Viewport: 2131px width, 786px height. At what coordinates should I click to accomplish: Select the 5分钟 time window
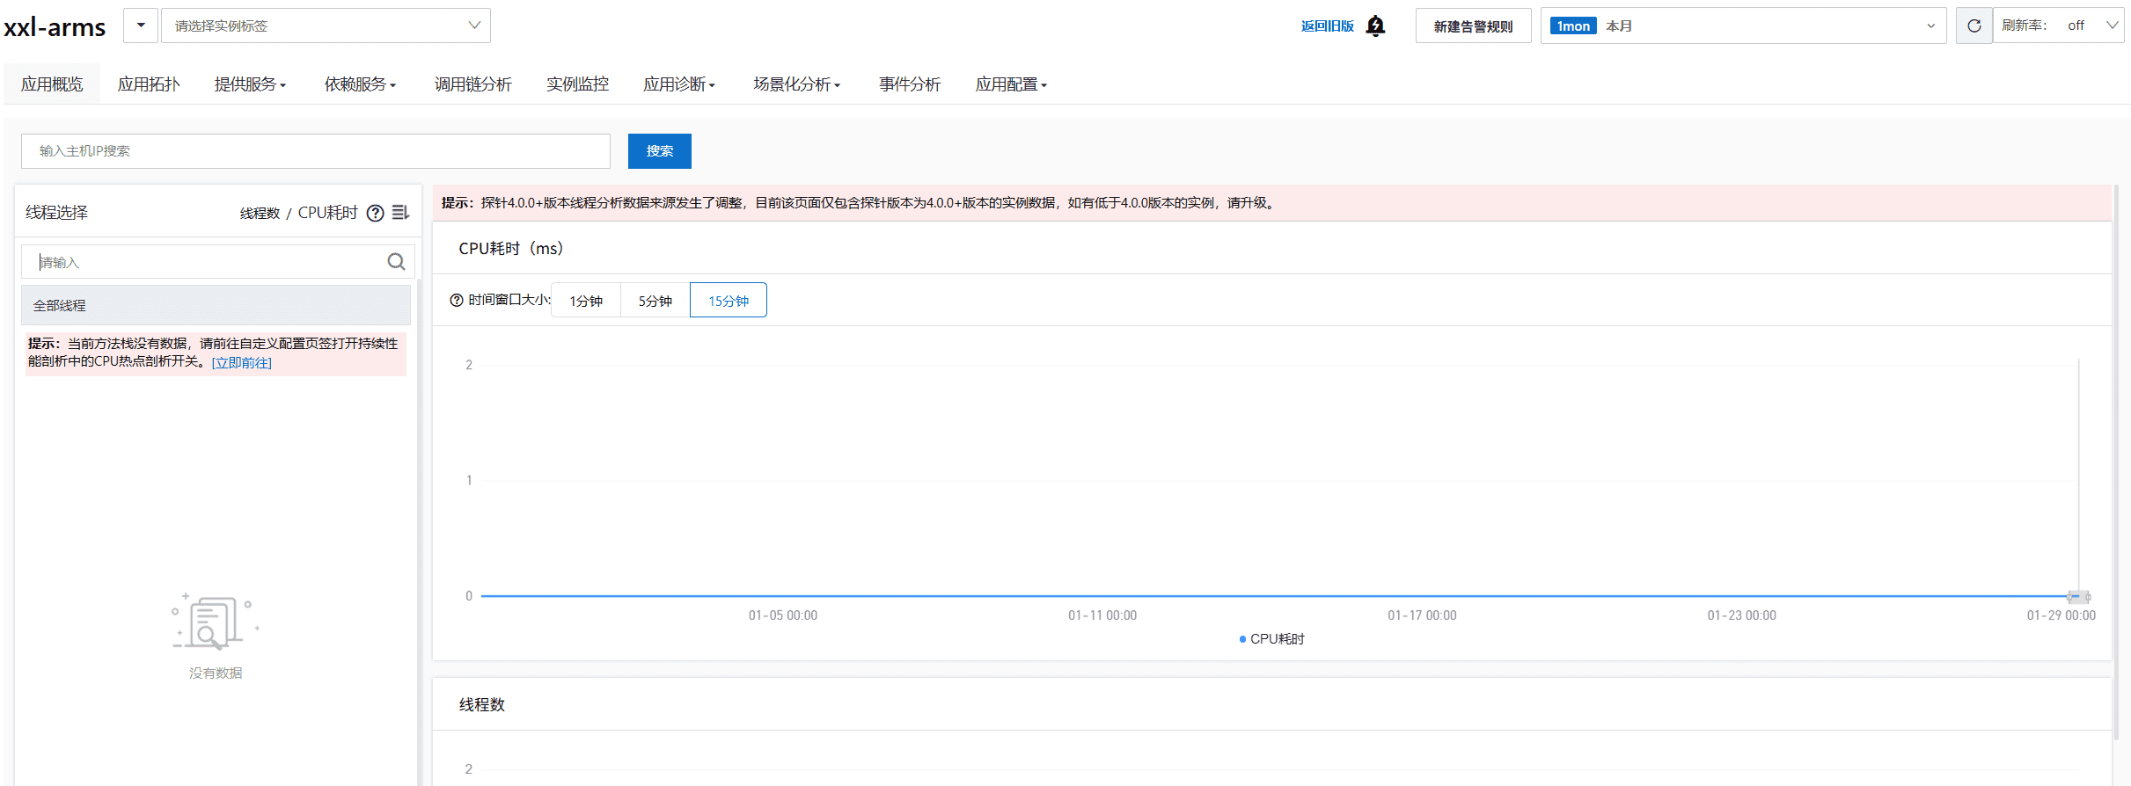(x=655, y=301)
